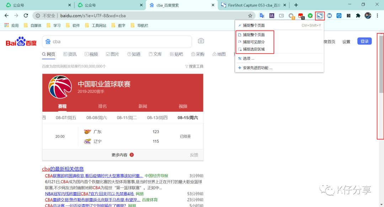
Task: Select the 文库 search category
Action: (x=155, y=54)
